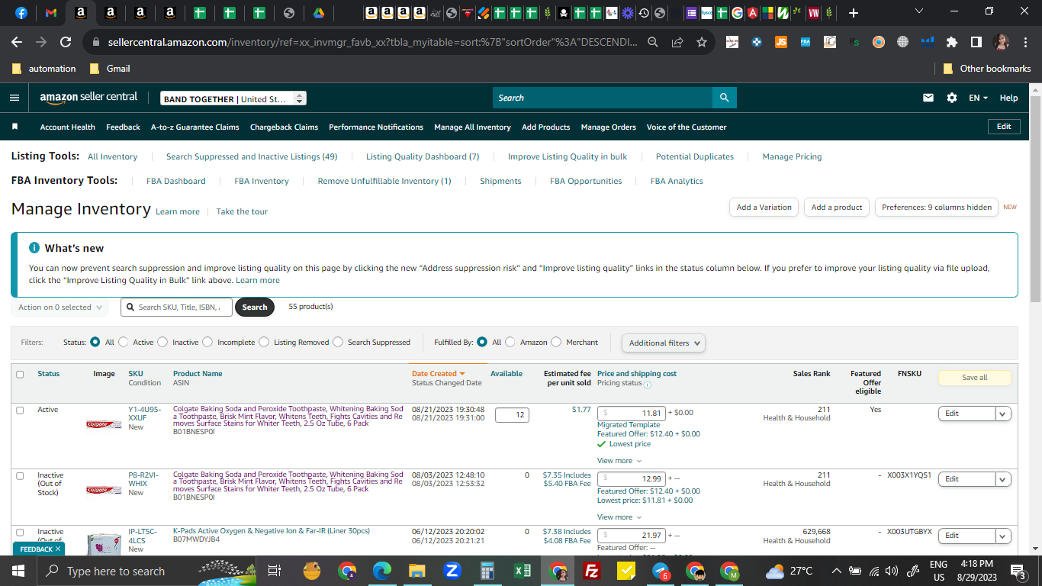Open Seller Central settings gear

pyautogui.click(x=951, y=98)
